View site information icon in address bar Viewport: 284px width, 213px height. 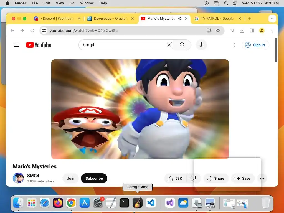[x=44, y=31]
